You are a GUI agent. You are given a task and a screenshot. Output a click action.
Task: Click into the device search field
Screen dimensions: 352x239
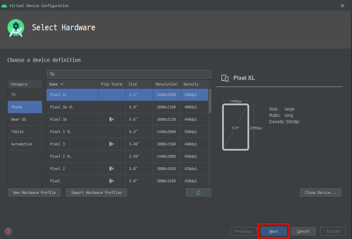[x=129, y=74]
